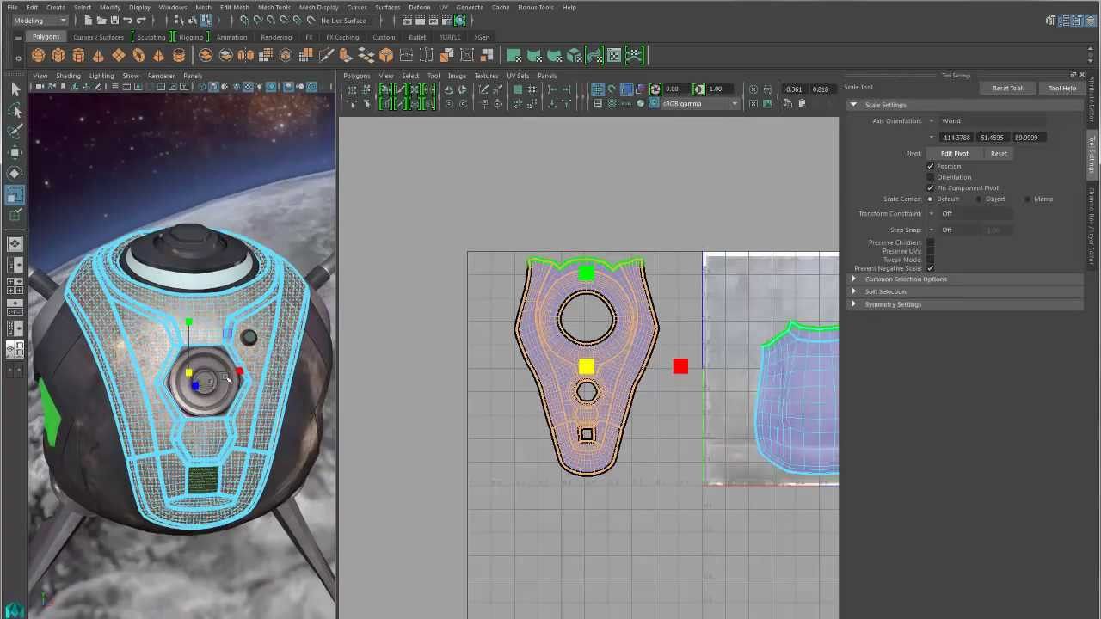Choose the Move tool in toolbox
Image resolution: width=1101 pixels, height=619 pixels.
[15, 153]
